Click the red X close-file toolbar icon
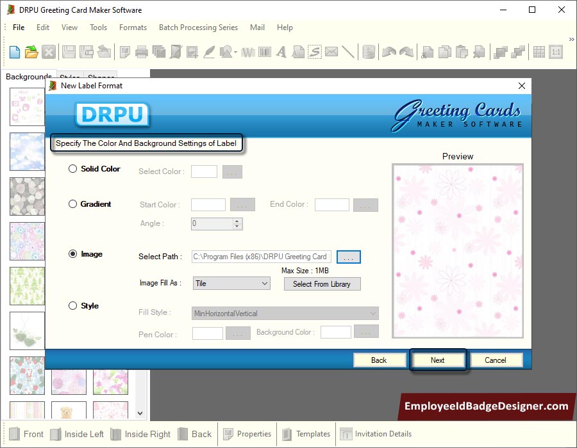The image size is (577, 448). (49, 52)
